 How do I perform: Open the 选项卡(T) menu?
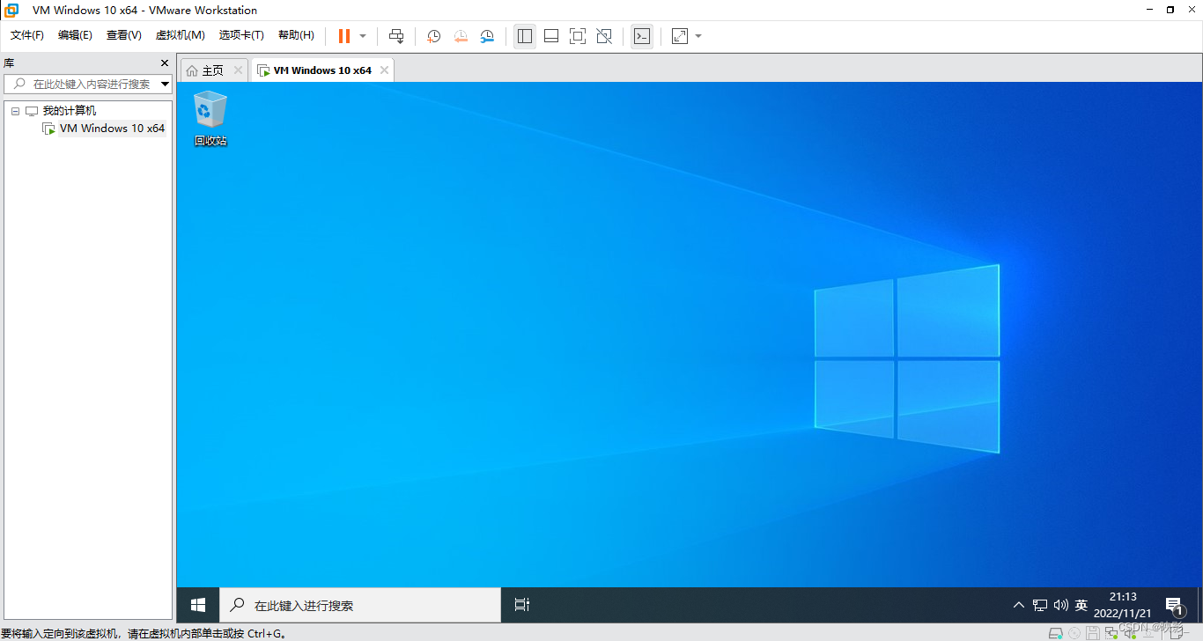pos(241,35)
